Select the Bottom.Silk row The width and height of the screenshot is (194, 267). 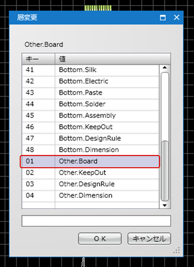click(x=91, y=70)
